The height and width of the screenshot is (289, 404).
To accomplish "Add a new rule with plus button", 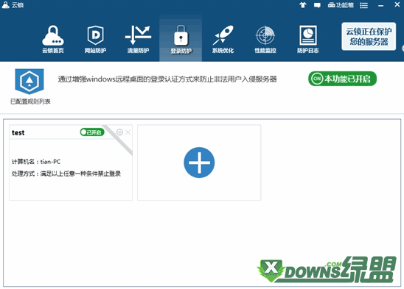I will pos(199,163).
